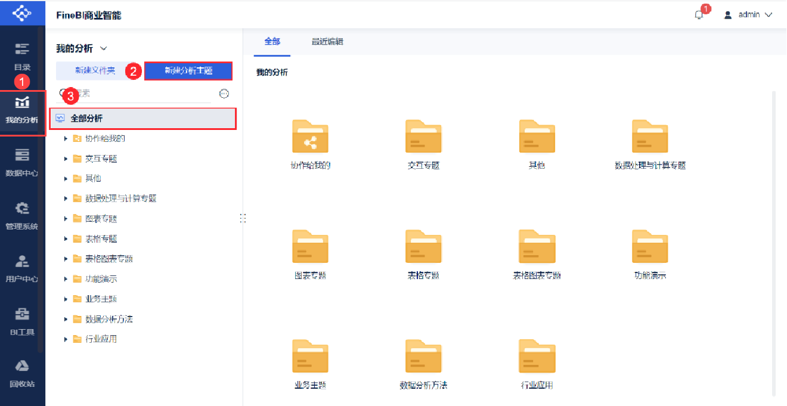The width and height of the screenshot is (787, 406).
Task: Expand the 表格专题 tree node arrow
Action: coord(66,239)
